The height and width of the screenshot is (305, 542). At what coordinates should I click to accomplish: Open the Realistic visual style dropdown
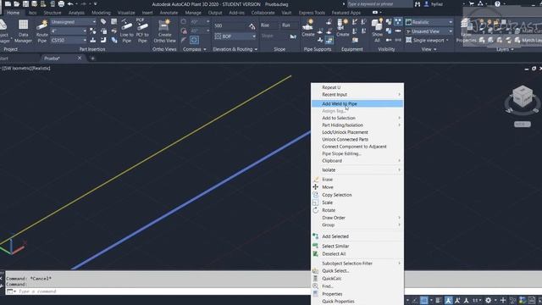(429, 22)
